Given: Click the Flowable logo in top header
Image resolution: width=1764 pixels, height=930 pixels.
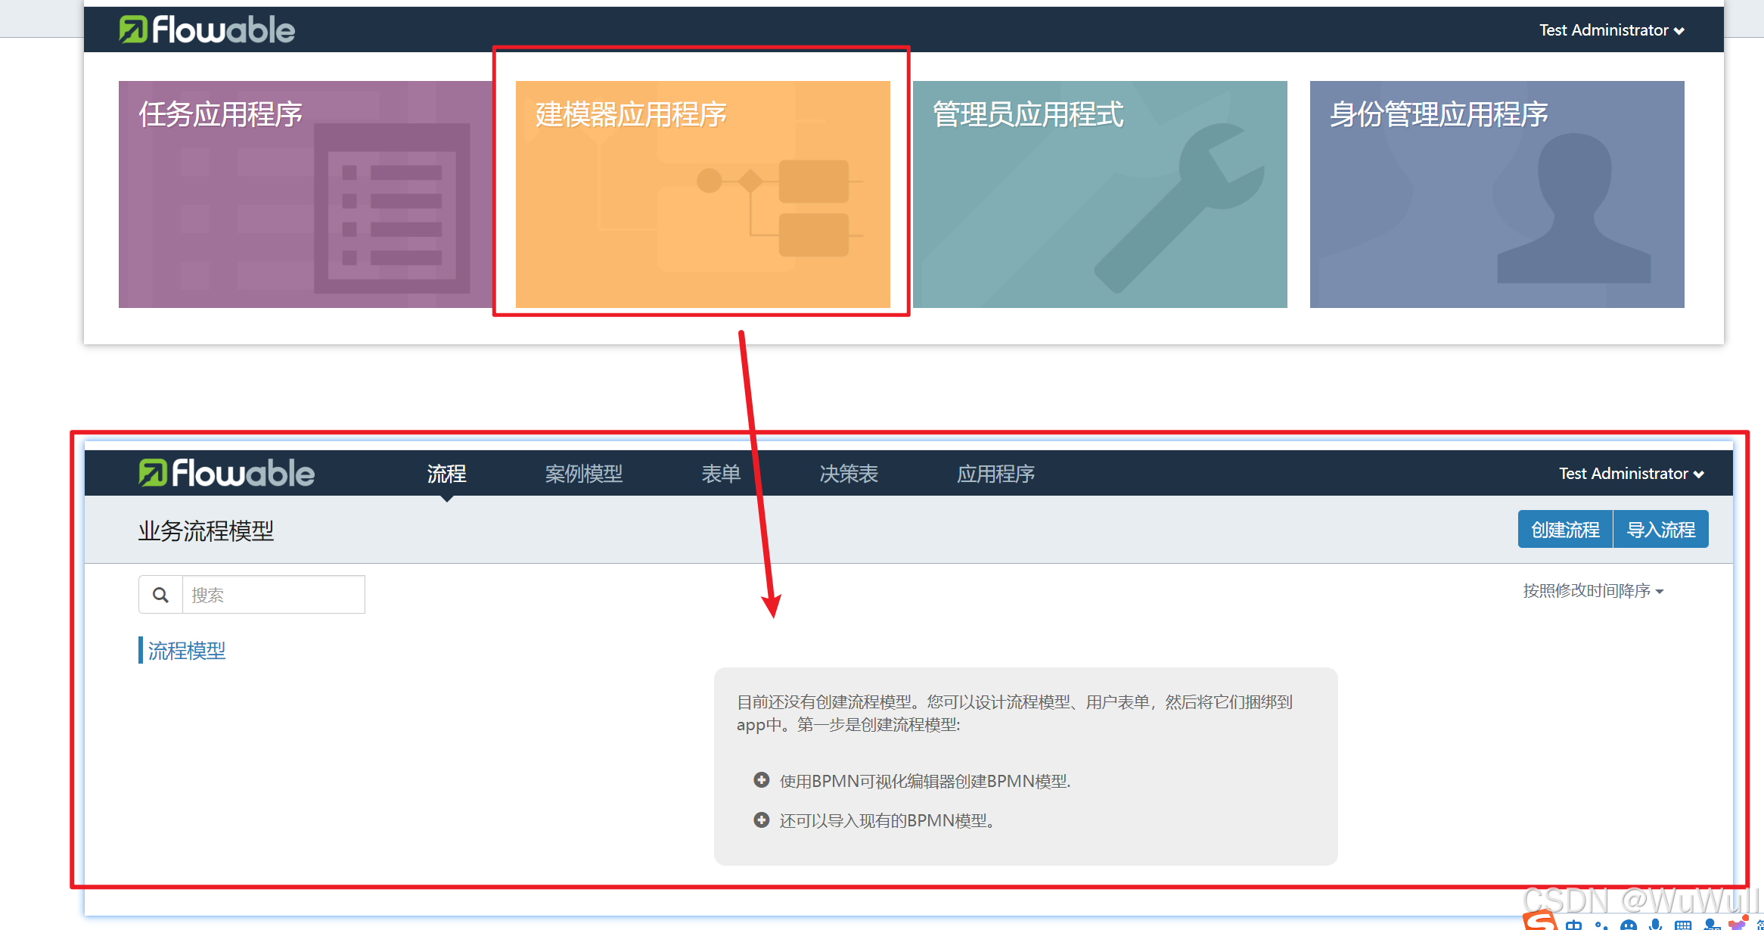Looking at the screenshot, I should (x=207, y=30).
